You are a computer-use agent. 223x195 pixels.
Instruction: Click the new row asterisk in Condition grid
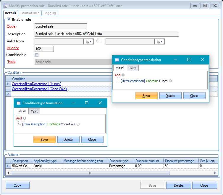(x=8, y=94)
